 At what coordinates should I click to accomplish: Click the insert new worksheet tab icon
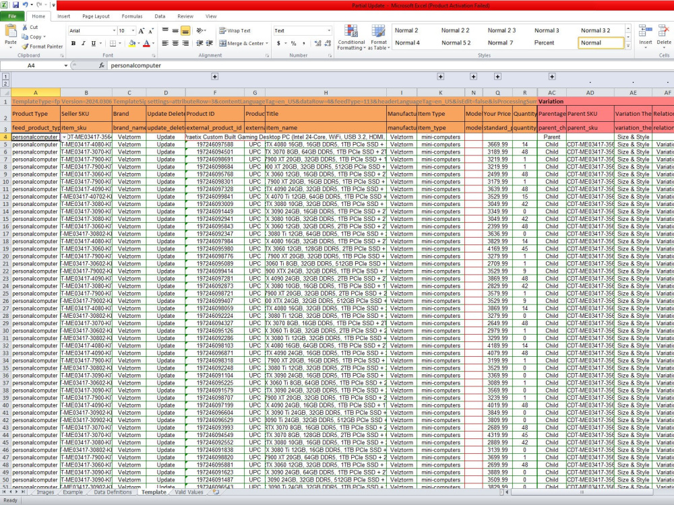tap(216, 492)
